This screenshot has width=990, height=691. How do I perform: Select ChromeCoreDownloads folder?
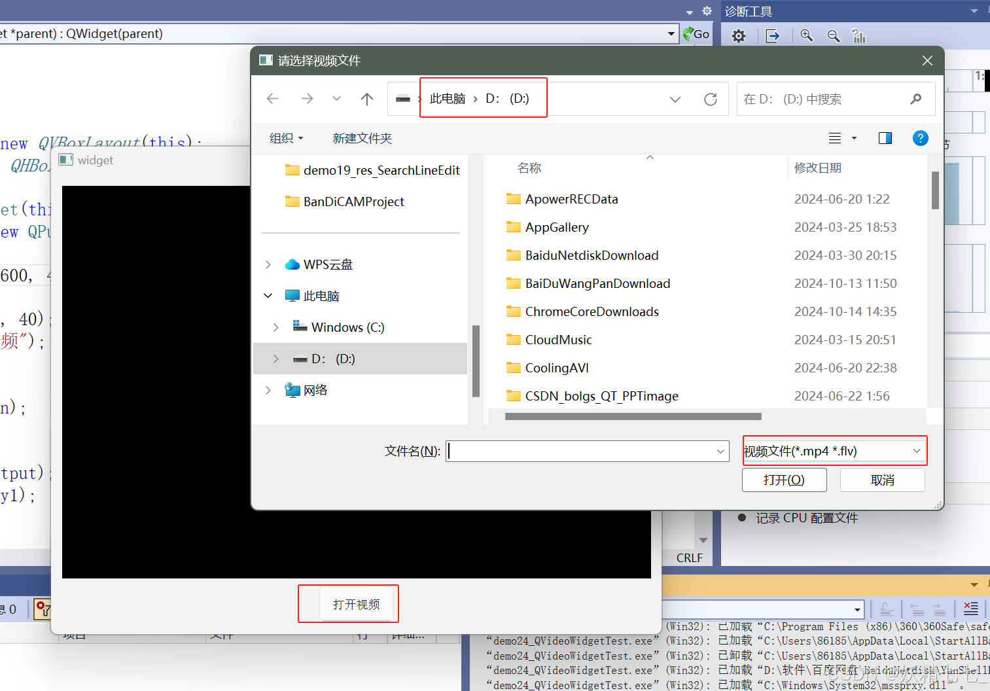click(582, 311)
